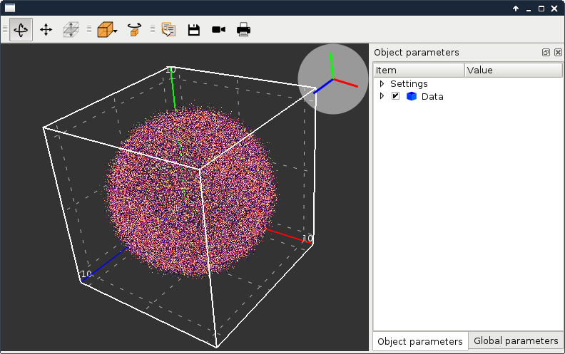Float the Object parameters panel
565x354 pixels.
point(546,53)
